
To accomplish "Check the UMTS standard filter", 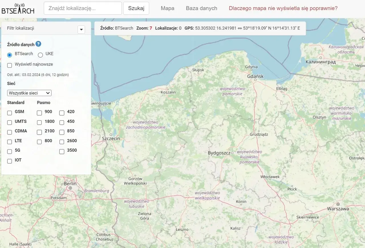I will [x=9, y=123].
